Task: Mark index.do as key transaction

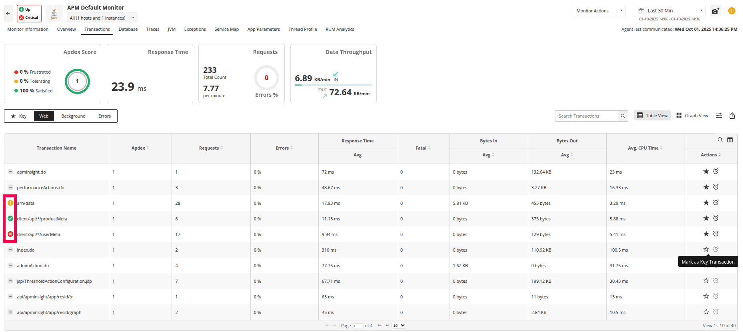Action: (706, 250)
